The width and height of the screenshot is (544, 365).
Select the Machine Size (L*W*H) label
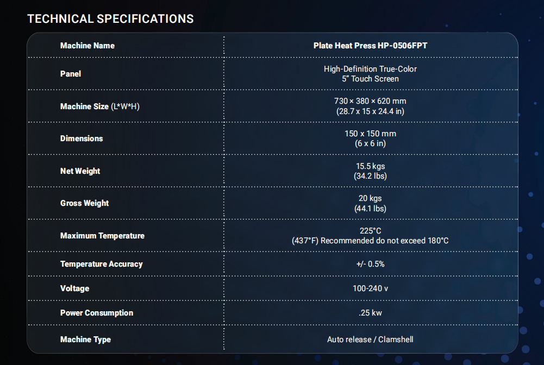click(x=100, y=106)
